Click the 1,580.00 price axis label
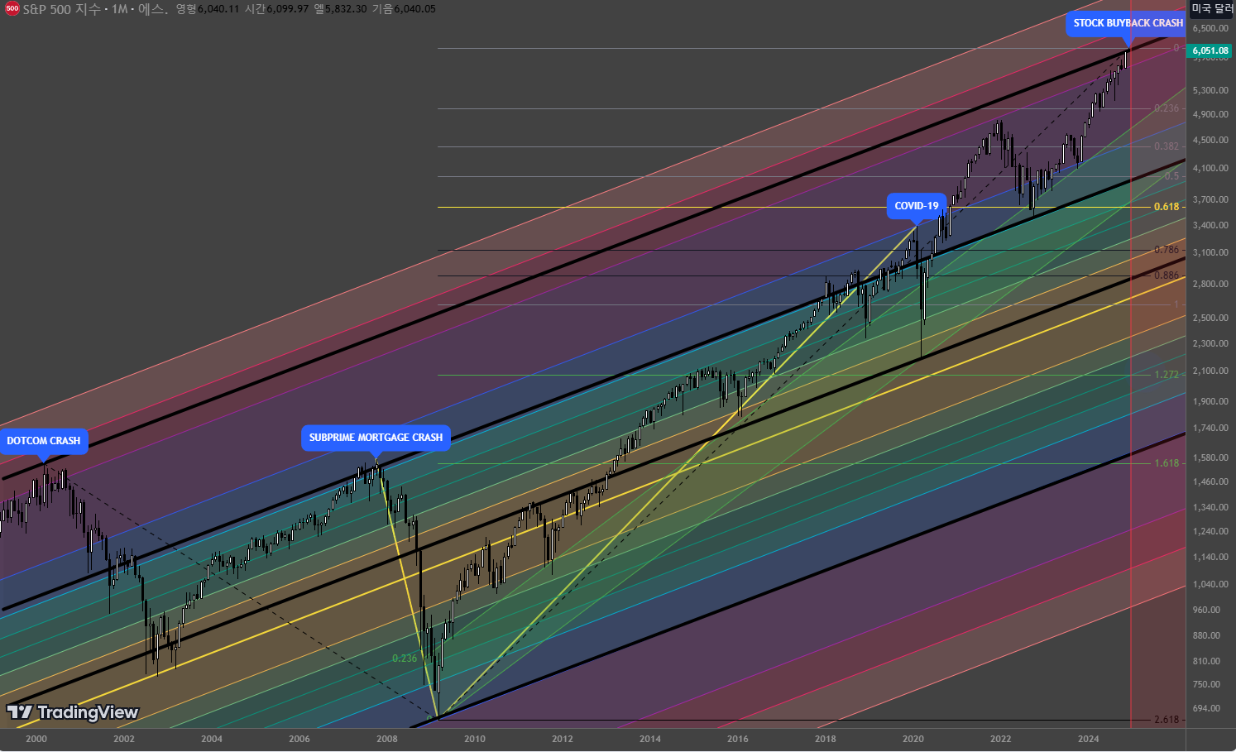This screenshot has width=1236, height=752. pyautogui.click(x=1210, y=457)
